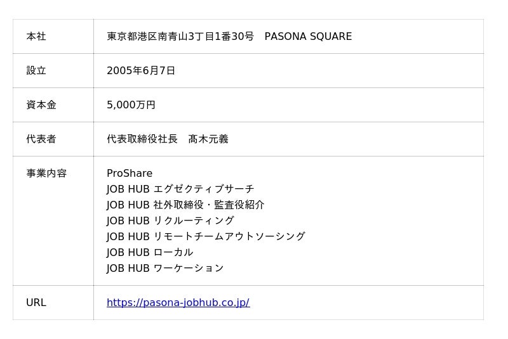Click the 本社 row label

click(36, 37)
